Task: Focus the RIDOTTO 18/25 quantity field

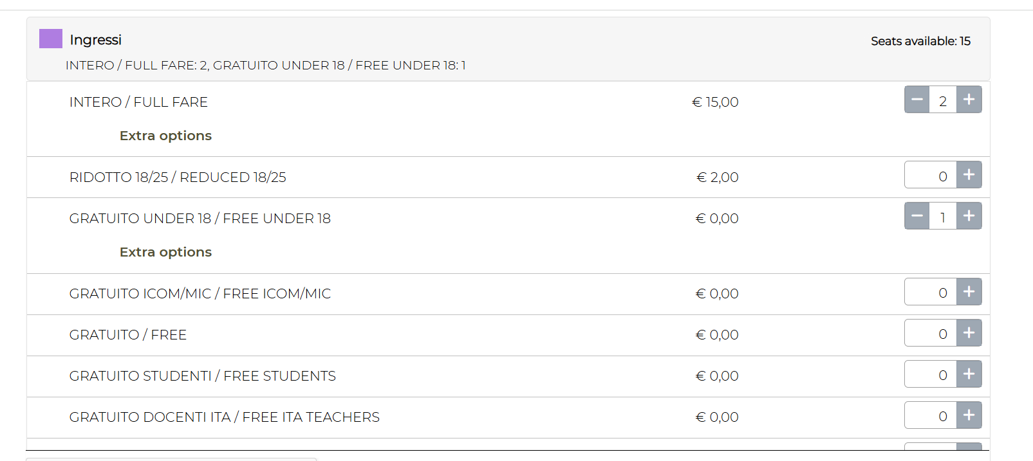Action: tap(931, 176)
